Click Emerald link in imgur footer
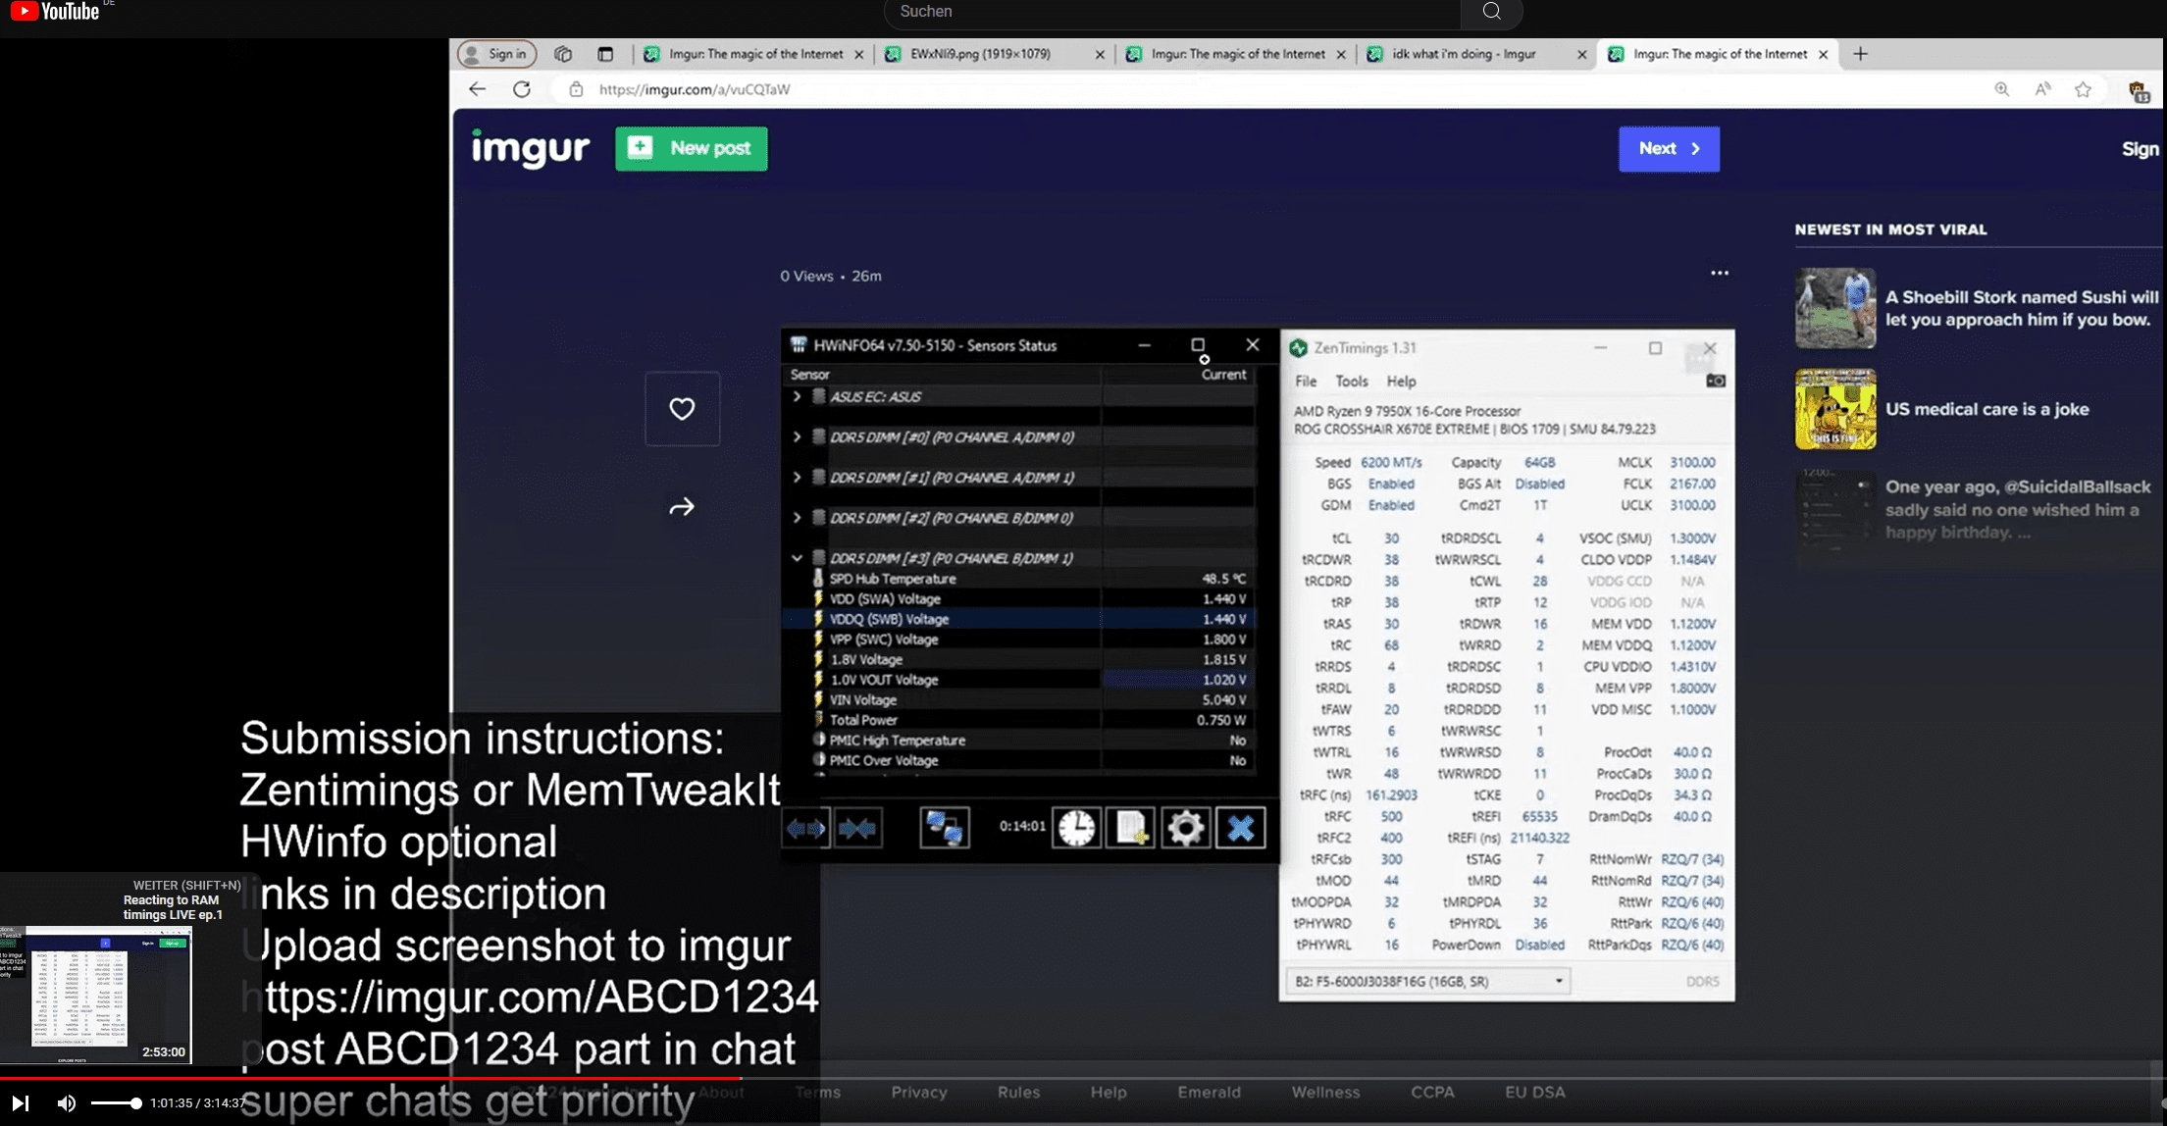This screenshot has width=2167, height=1126. point(1209,1092)
